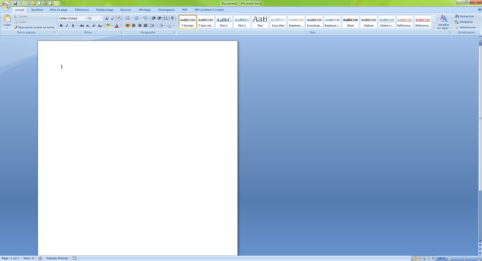
Task: Click the increase indent icon
Action: click(159, 18)
